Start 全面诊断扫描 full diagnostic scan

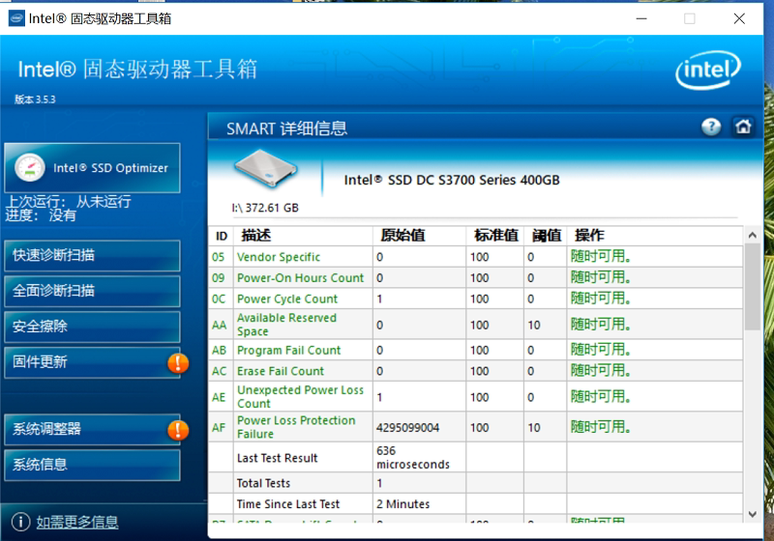[92, 291]
